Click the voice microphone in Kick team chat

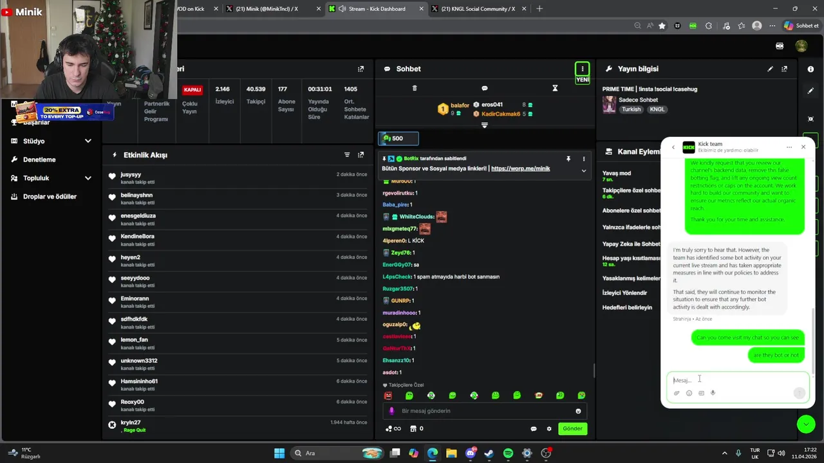coord(713,393)
